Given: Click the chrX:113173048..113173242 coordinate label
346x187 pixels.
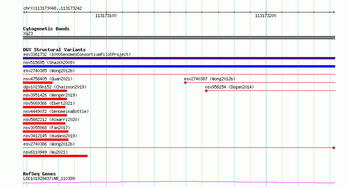Looking at the screenshot, I should click(x=52, y=9).
